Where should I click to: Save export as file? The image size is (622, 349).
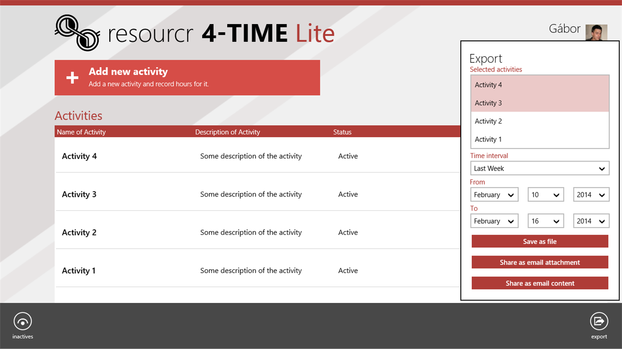click(x=539, y=241)
